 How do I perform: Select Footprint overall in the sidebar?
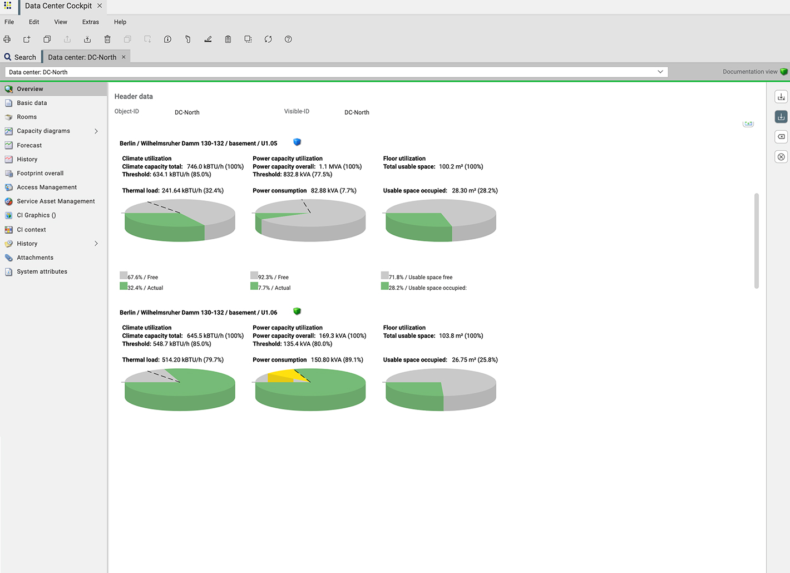(39, 173)
